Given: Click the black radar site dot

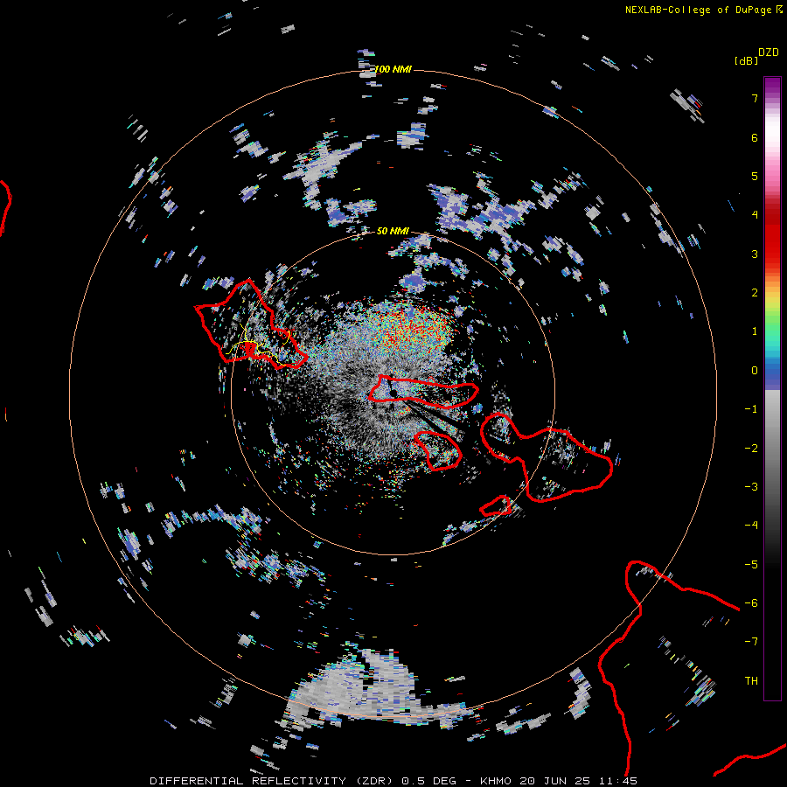Looking at the screenshot, I should tap(393, 393).
